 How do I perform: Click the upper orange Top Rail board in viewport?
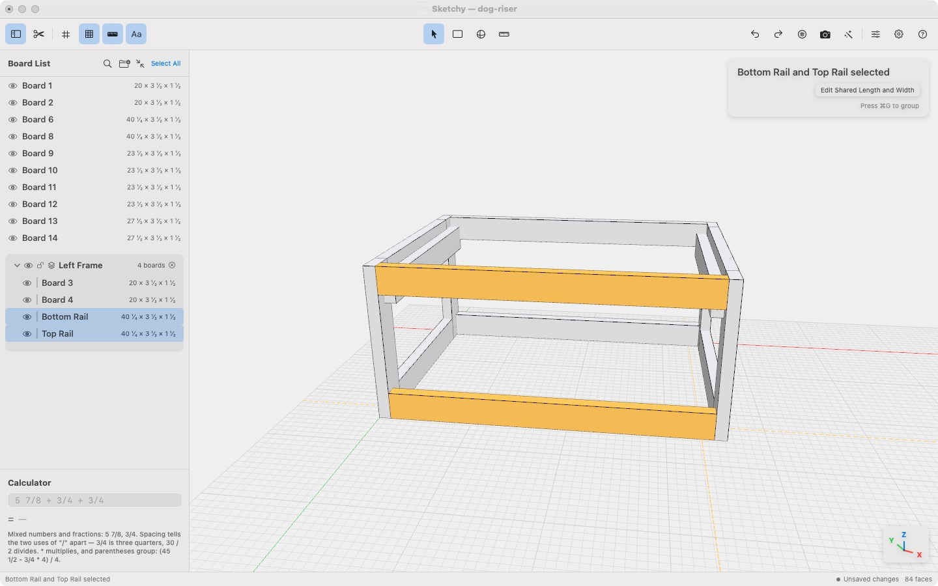(552, 287)
